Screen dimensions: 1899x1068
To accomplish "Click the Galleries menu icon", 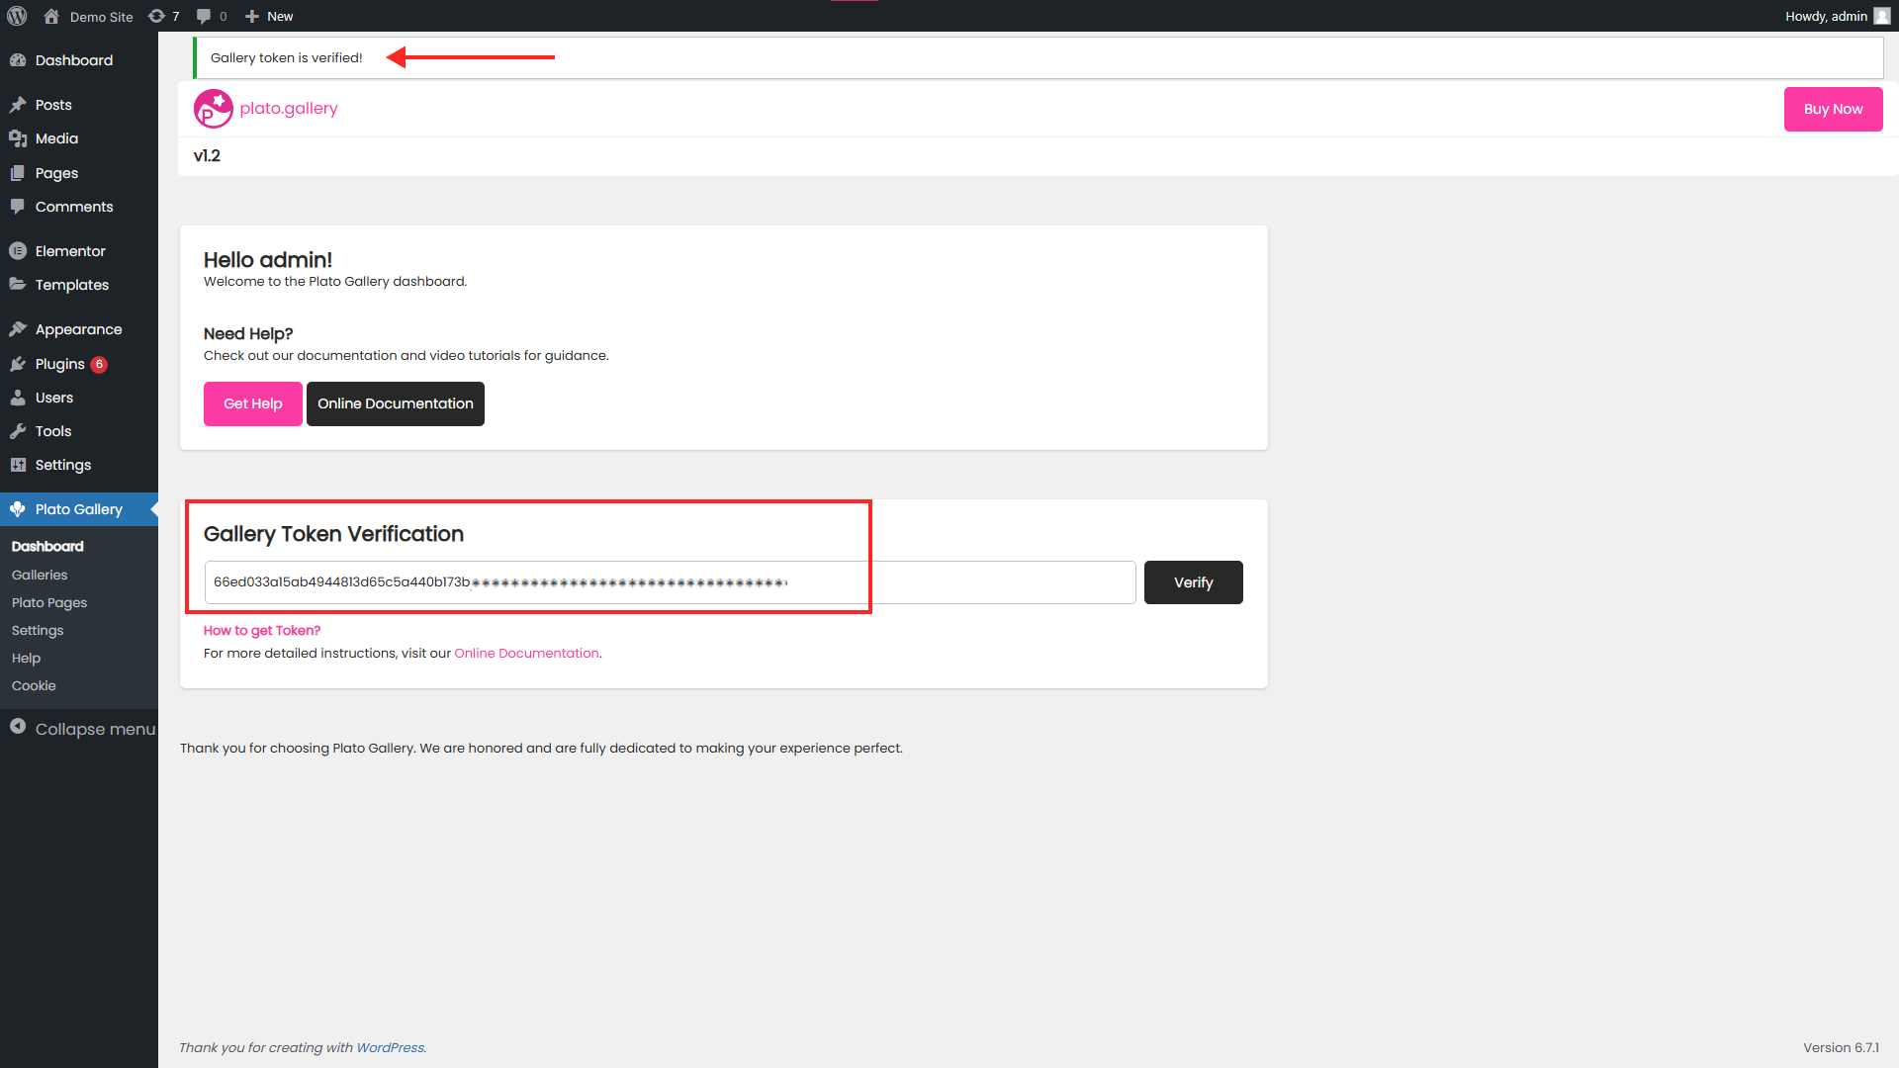I will pyautogui.click(x=40, y=574).
